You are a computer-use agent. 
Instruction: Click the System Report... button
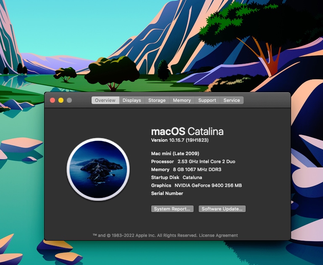point(172,209)
